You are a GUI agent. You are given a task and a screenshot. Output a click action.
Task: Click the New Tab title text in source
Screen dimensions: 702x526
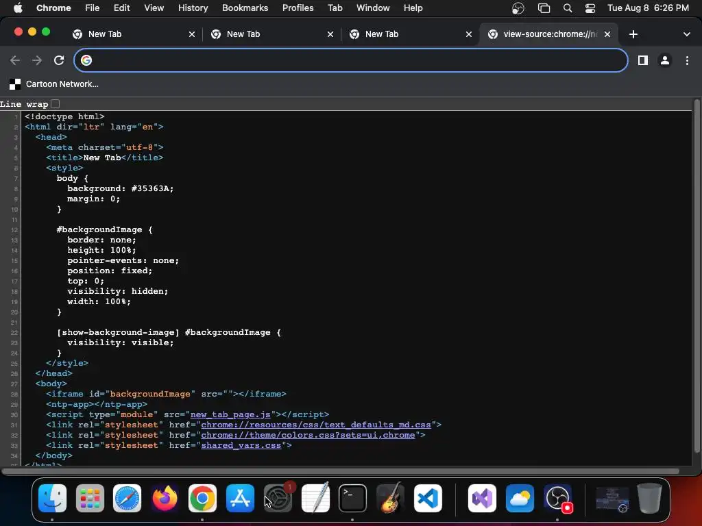point(102,158)
